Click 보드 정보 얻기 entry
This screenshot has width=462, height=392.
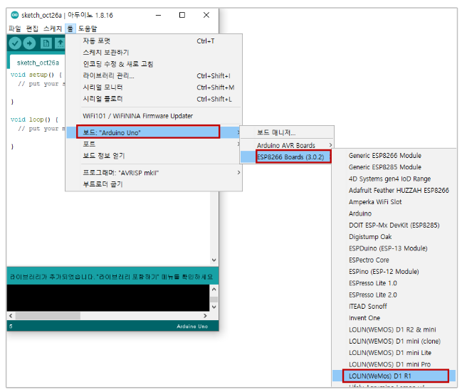(x=154, y=156)
